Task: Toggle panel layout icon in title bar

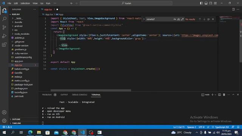Action: (x=206, y=3)
